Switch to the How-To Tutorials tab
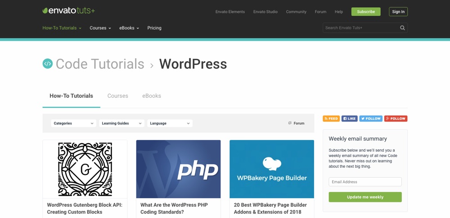This screenshot has width=450, height=218. click(71, 96)
